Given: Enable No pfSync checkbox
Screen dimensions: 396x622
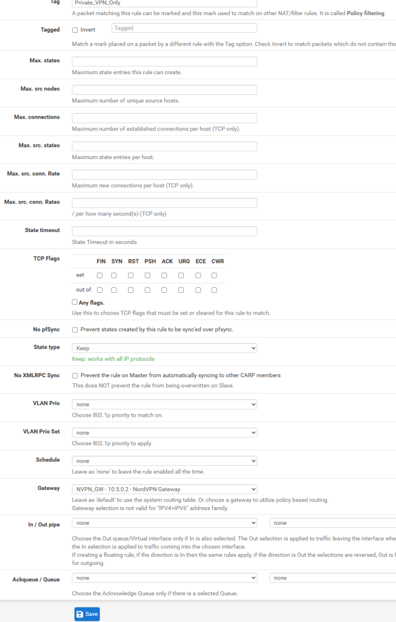Looking at the screenshot, I should (x=75, y=330).
